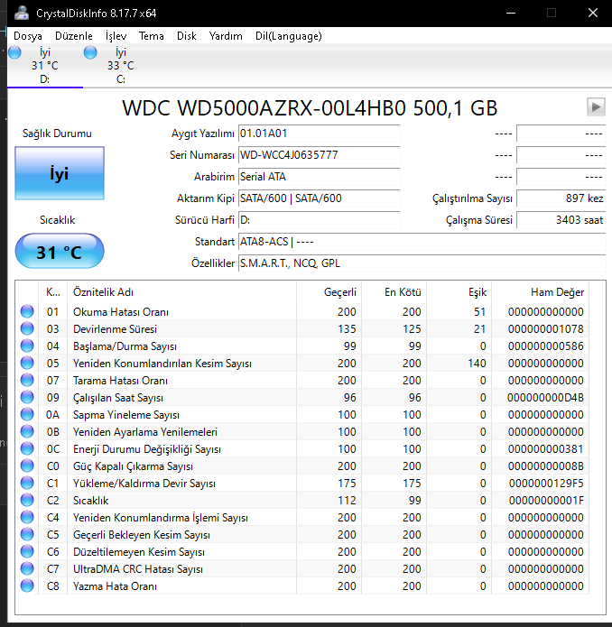Click the Arabirim field Serial ATA
Viewport: 612px width, 627px height.
pos(320,177)
